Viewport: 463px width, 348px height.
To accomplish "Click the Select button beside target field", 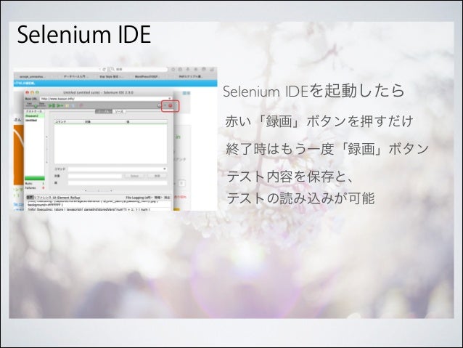I will 134,176.
